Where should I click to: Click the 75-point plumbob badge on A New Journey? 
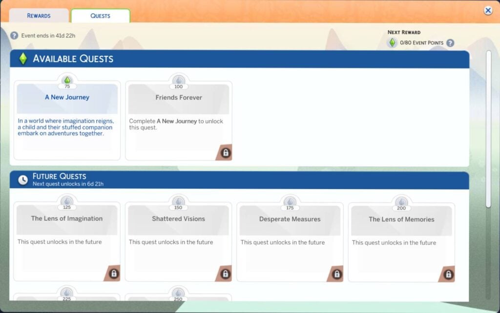[67, 81]
